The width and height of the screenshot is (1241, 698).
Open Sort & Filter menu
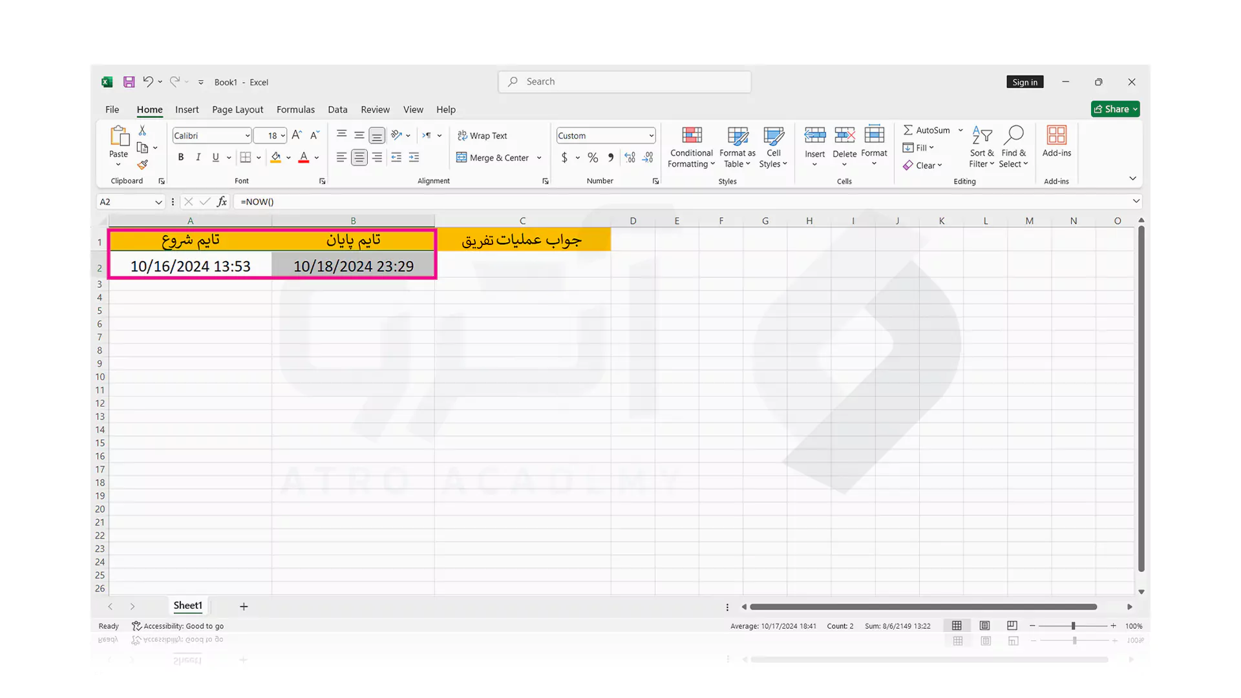click(982, 147)
